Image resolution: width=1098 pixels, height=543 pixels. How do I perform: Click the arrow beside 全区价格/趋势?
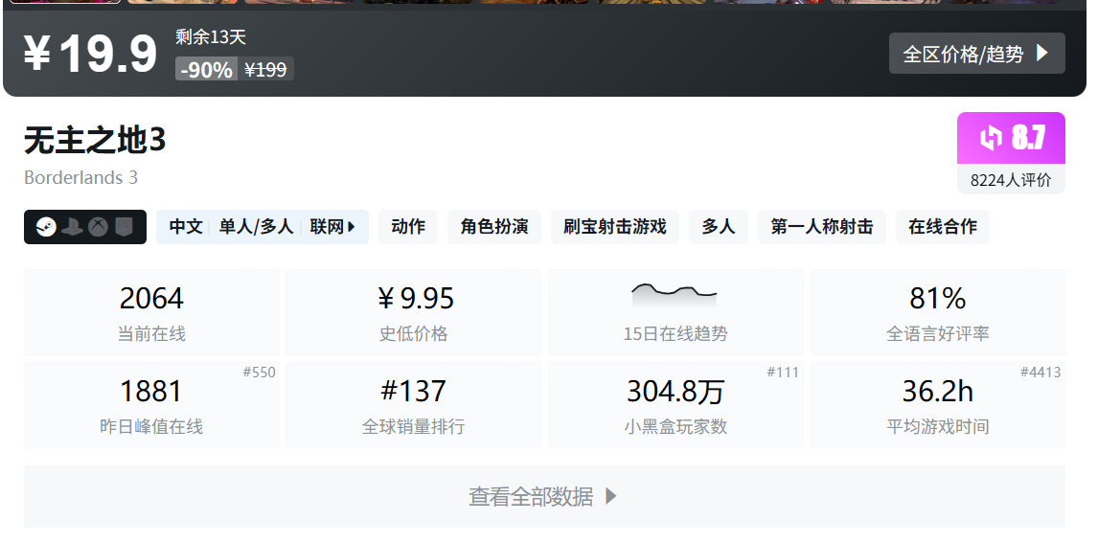click(1042, 54)
